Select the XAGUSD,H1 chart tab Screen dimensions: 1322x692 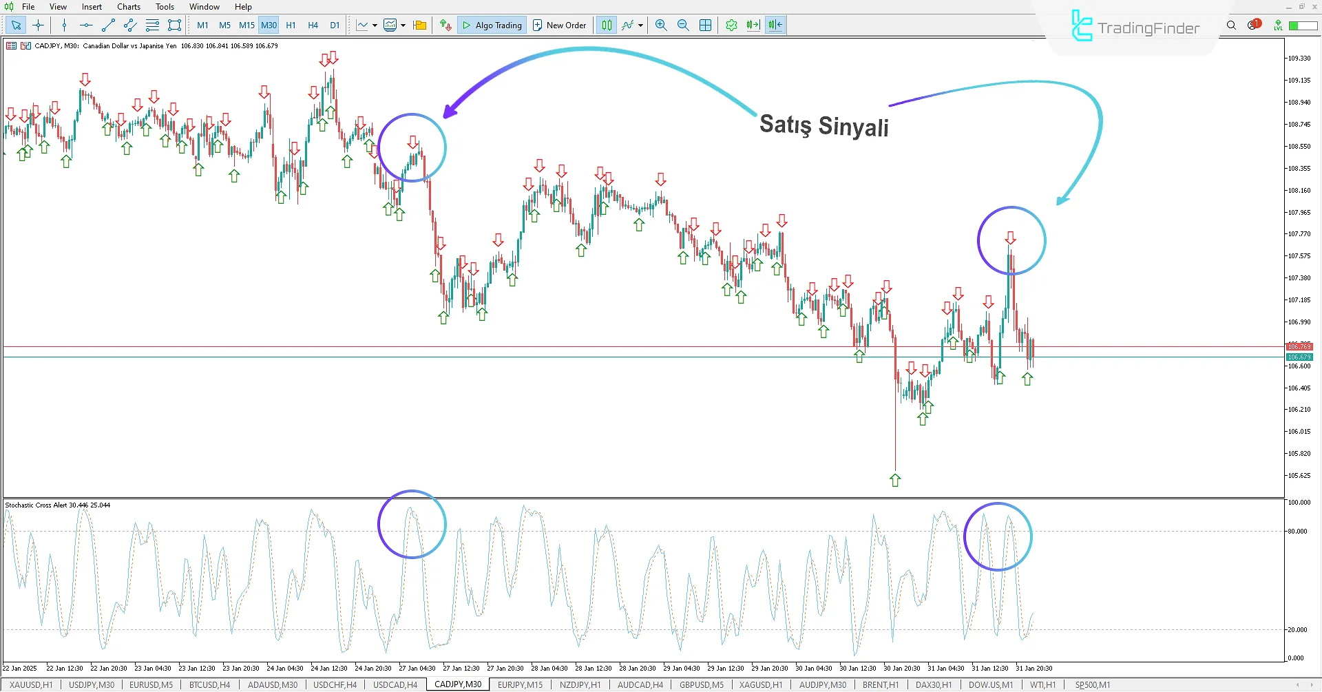point(759,684)
